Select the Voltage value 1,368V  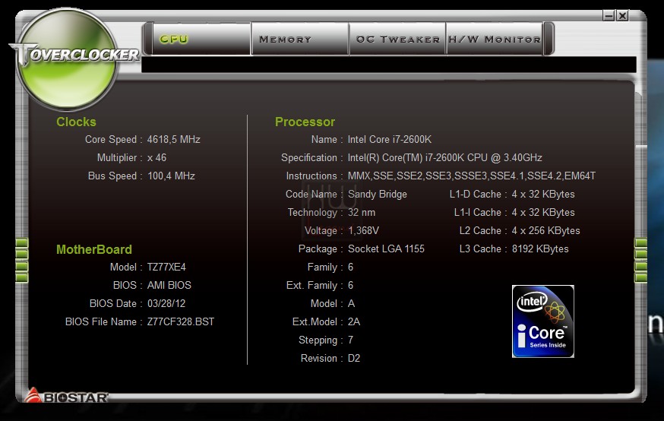pyautogui.click(x=363, y=230)
